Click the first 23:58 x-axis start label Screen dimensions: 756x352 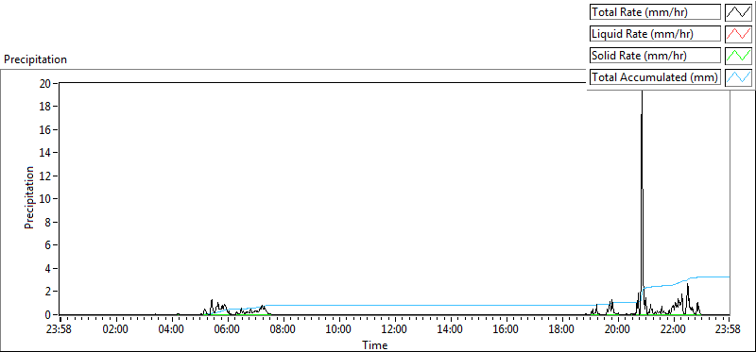[x=60, y=330]
